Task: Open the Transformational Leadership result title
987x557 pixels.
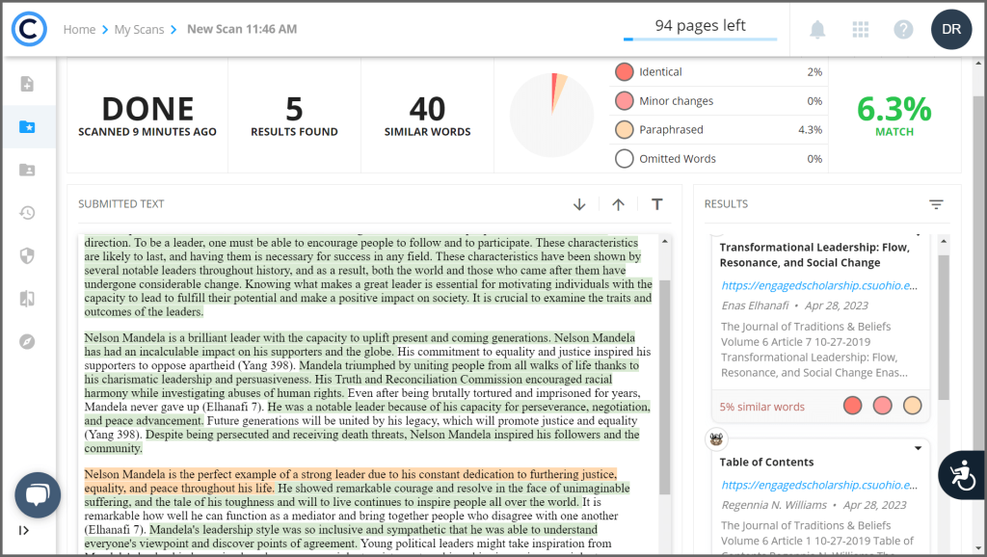Action: [814, 255]
